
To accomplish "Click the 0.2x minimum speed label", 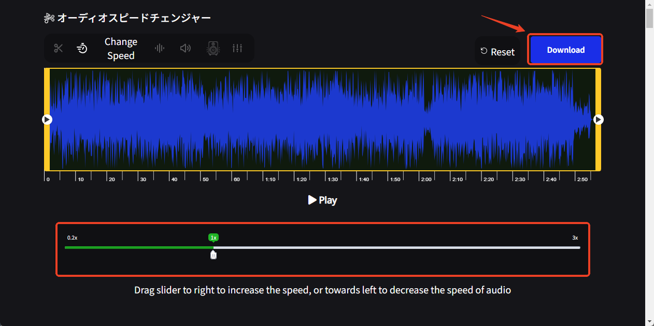I will tap(73, 238).
